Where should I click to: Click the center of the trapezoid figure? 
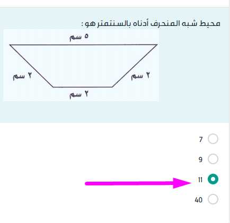[83, 66]
